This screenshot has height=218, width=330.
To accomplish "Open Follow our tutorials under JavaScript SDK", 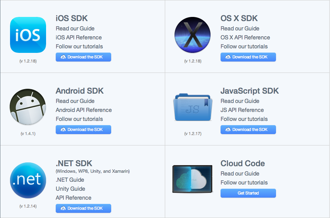I will pos(244,119).
